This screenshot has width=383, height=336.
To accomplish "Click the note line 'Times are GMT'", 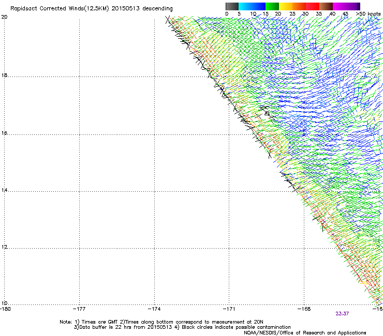I will pos(100,322).
